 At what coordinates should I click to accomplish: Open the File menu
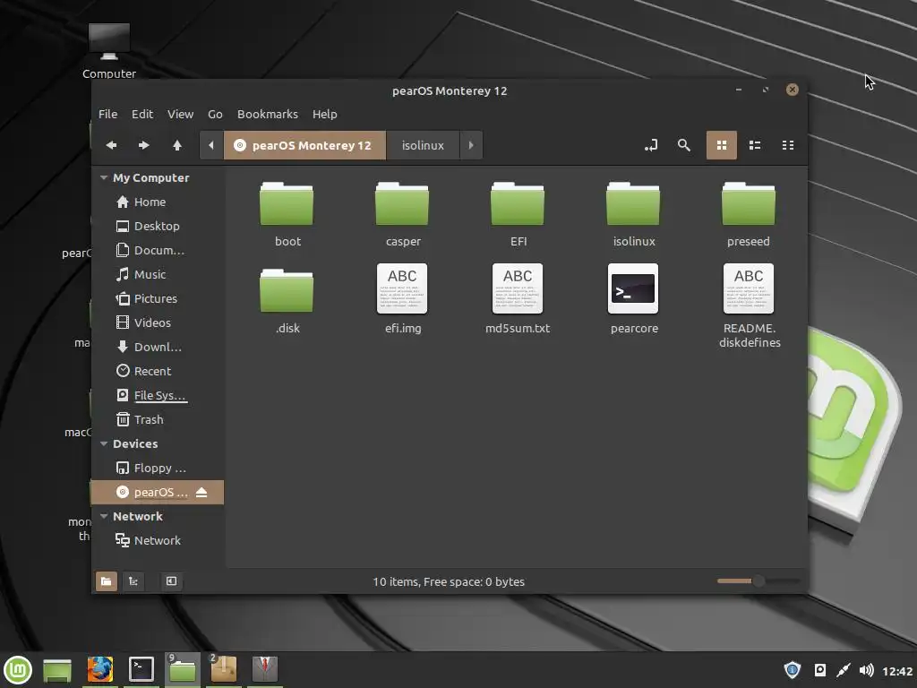[x=107, y=114]
